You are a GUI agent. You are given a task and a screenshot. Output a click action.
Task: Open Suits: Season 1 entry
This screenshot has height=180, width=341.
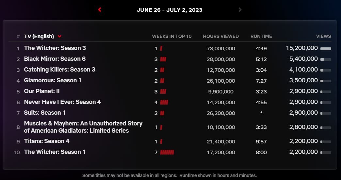coord(45,113)
